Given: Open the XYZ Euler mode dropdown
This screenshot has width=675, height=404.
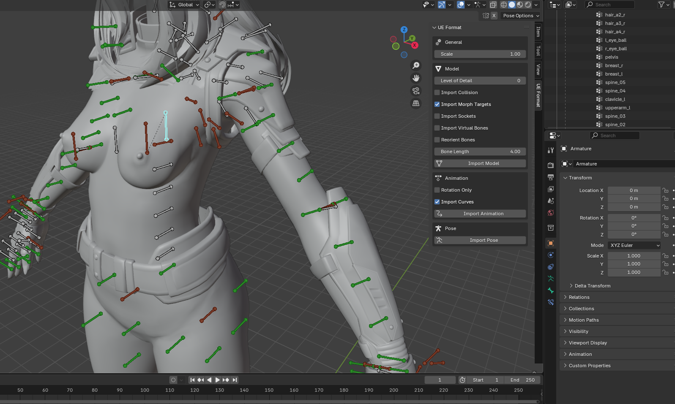Looking at the screenshot, I should point(634,245).
